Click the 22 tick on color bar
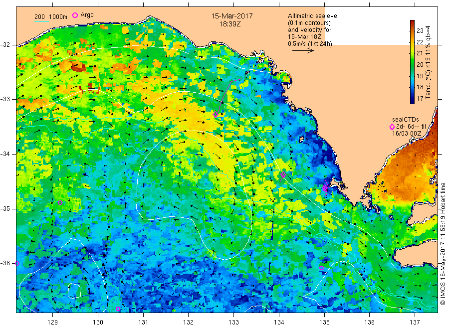Viewport: 449px width, 329px height. (x=420, y=42)
